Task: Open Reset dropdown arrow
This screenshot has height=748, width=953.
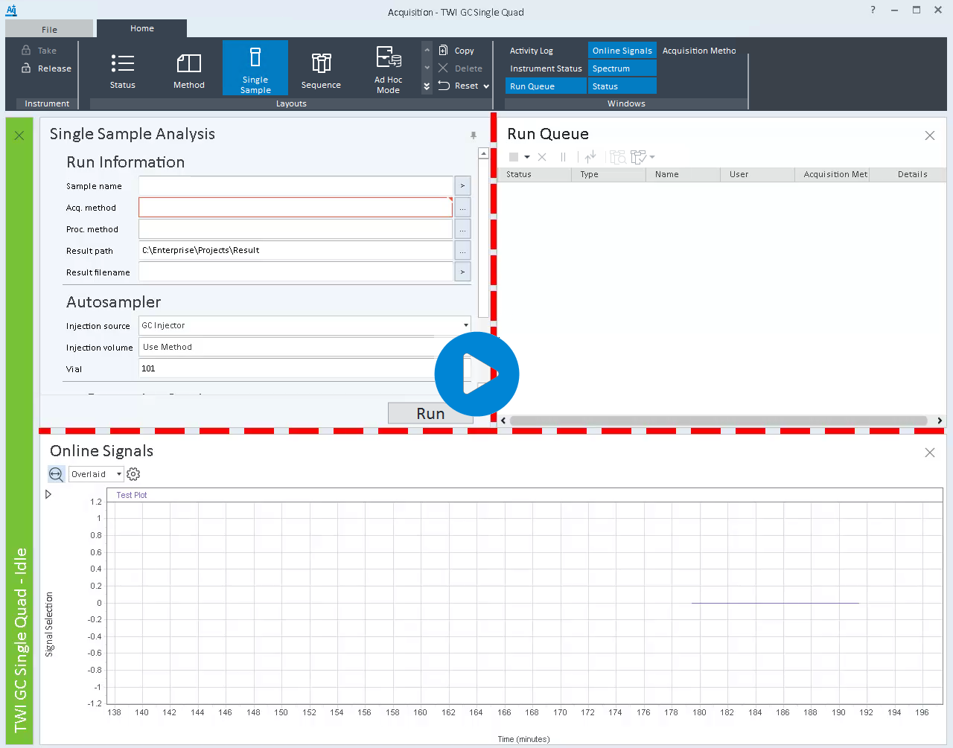Action: (486, 86)
